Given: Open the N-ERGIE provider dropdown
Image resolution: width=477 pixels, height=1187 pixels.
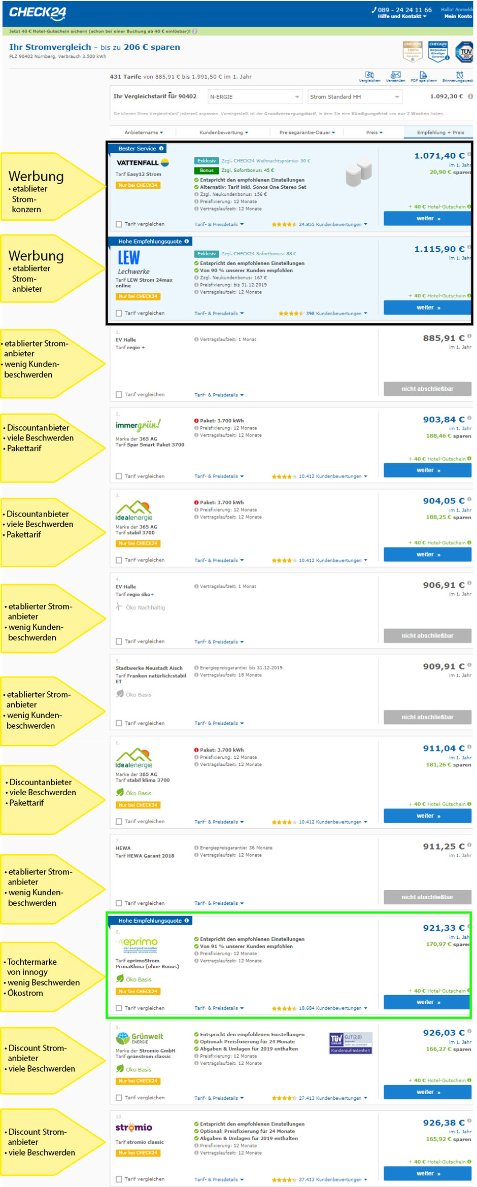Looking at the screenshot, I should 255,97.
